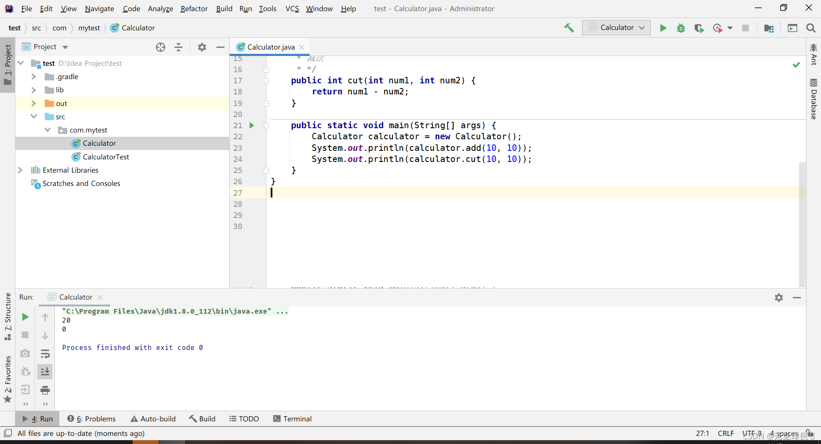Select Scratches and Consoles node

coord(81,183)
